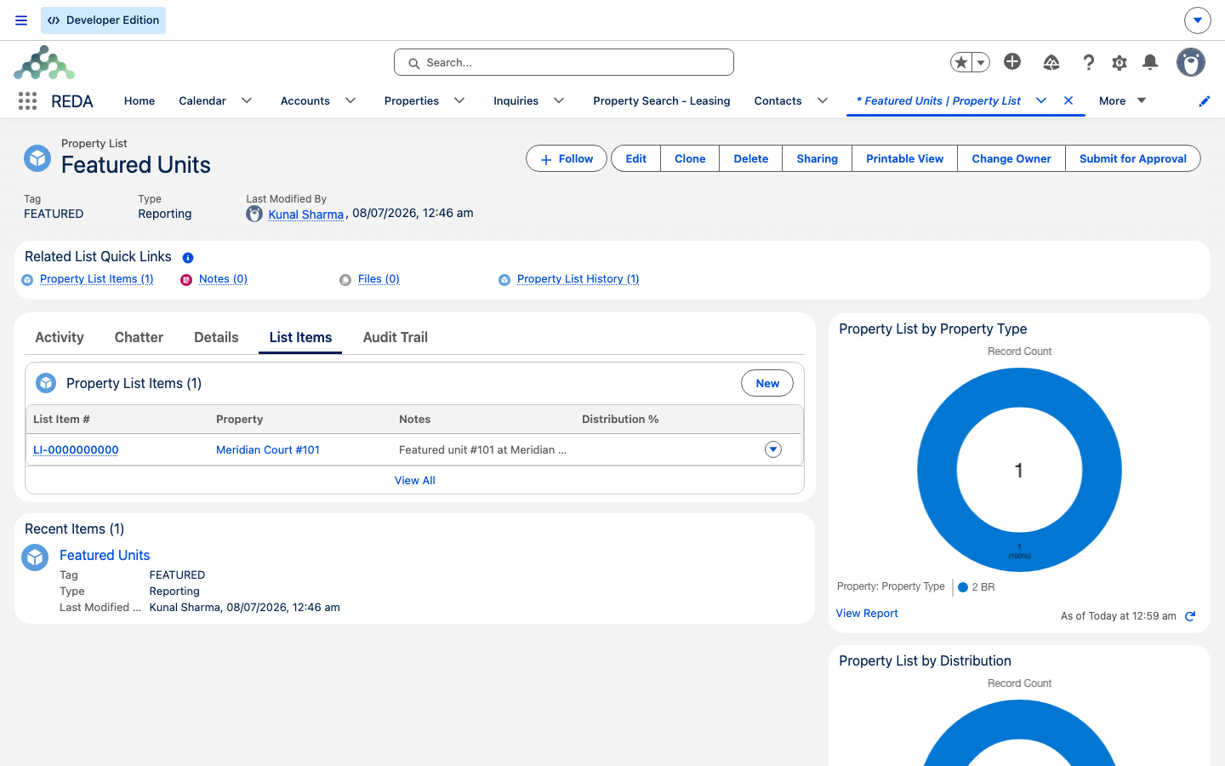The image size is (1225, 766).
Task: Click the Global Actions plus icon
Action: pos(1012,61)
